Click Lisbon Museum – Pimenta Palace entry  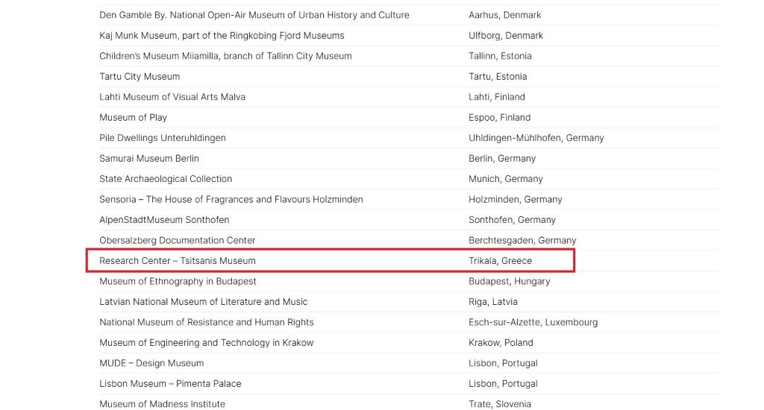pyautogui.click(x=170, y=384)
